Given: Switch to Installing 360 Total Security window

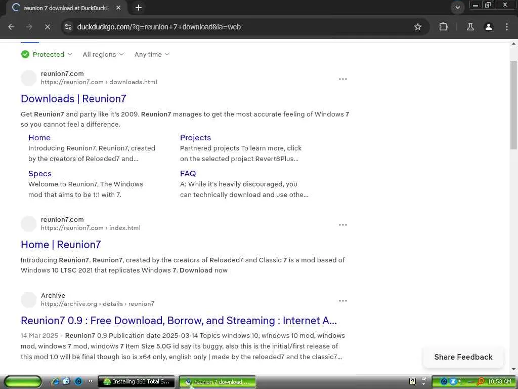Looking at the screenshot, I should coord(136,382).
